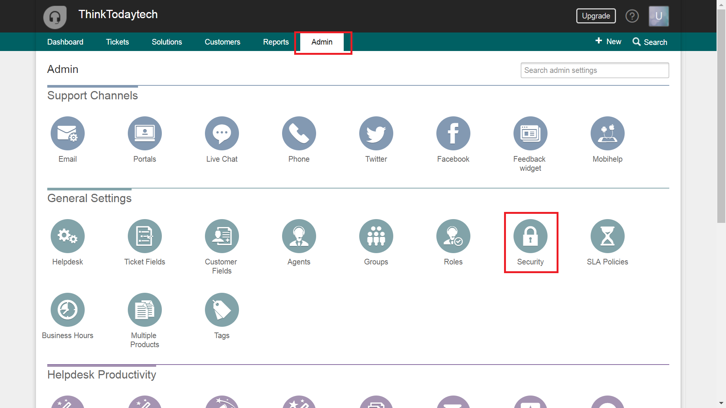Click the Twitter channel icon

376,133
